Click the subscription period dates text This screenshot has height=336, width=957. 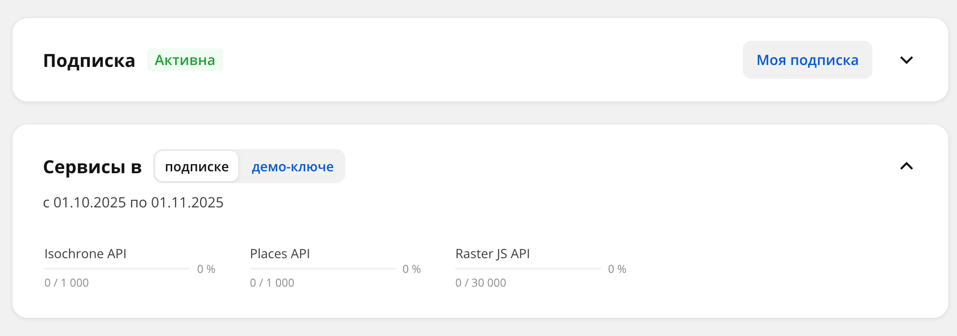pos(133,203)
